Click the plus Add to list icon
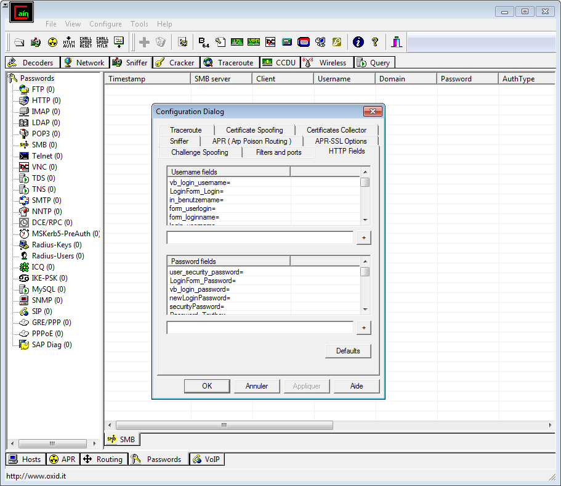This screenshot has height=486, width=561. [144, 43]
